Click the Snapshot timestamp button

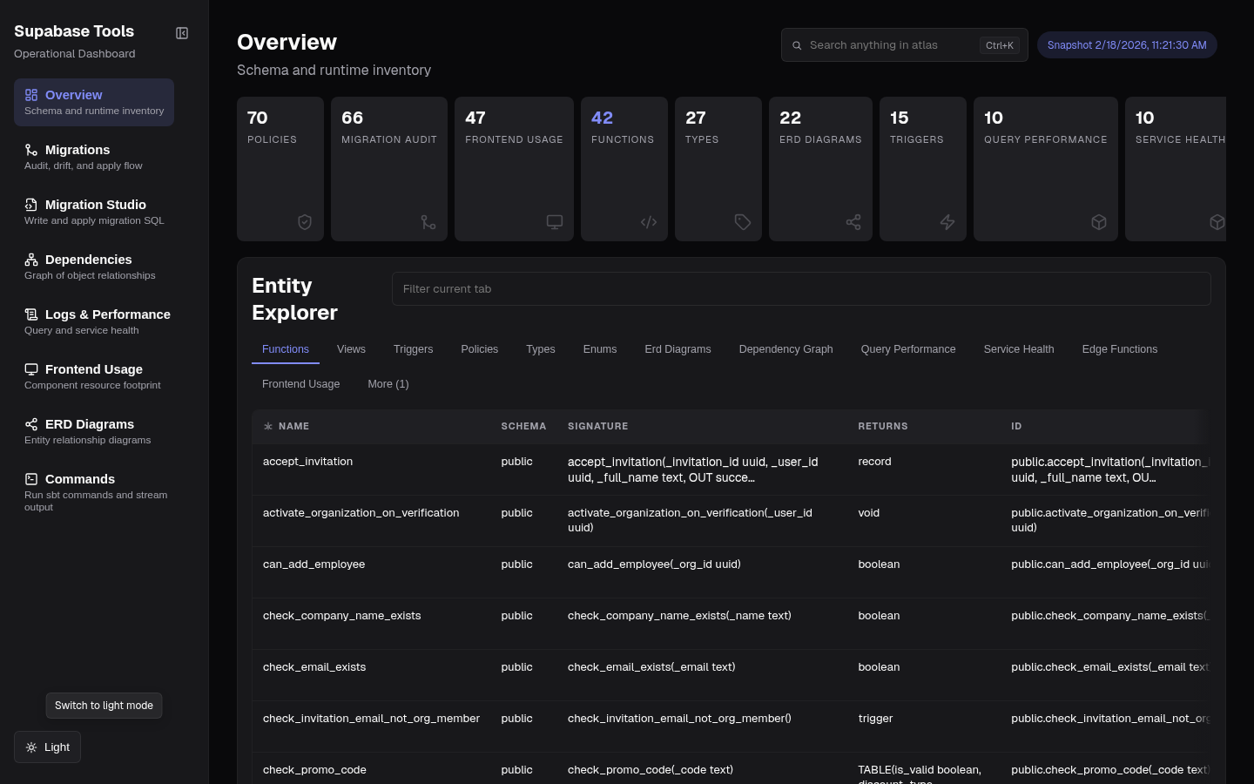[x=1127, y=44]
